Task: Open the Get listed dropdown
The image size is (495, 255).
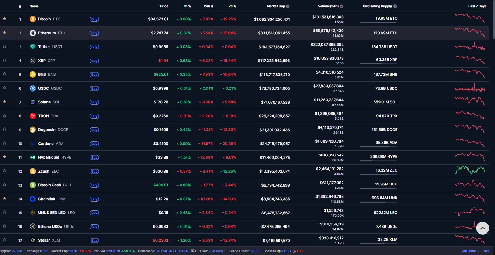Action: click(470, 251)
